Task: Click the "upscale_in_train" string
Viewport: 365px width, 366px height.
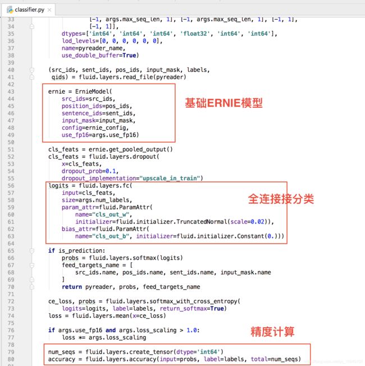Action: (170, 179)
